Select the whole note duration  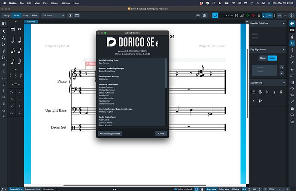pyautogui.click(x=20, y=29)
